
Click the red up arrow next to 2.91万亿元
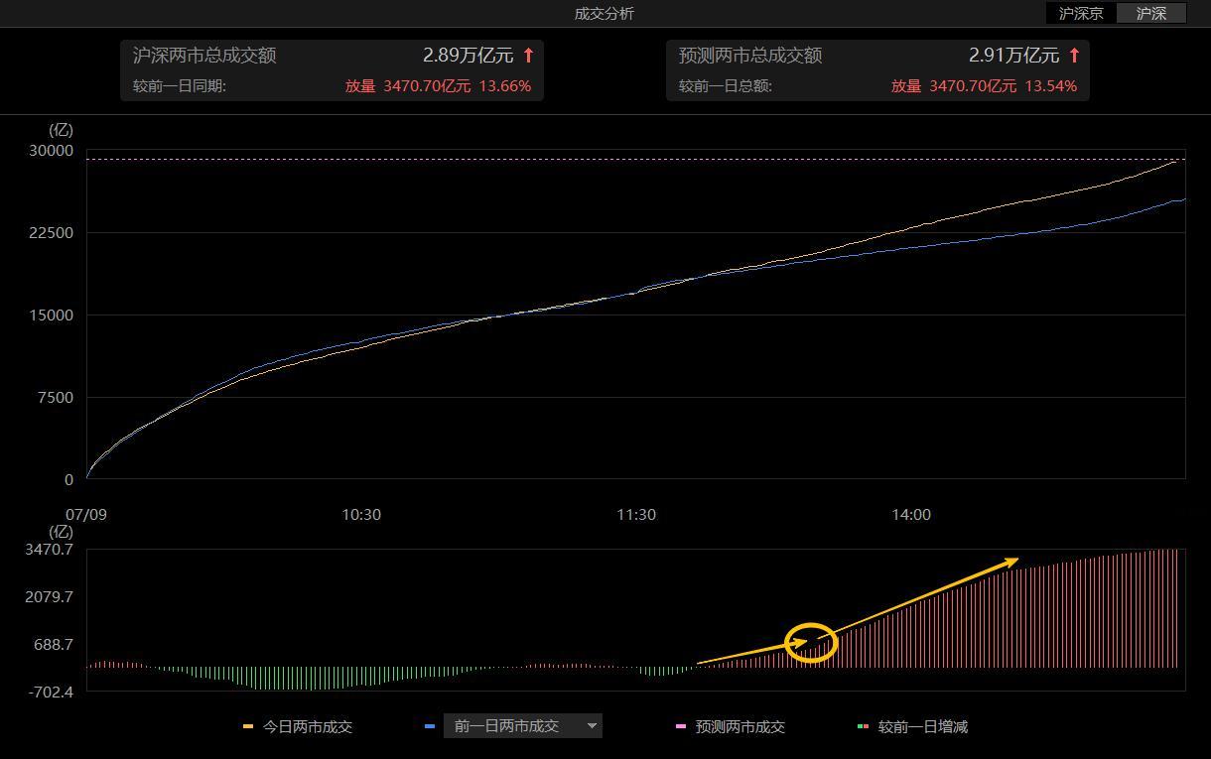(x=1074, y=56)
